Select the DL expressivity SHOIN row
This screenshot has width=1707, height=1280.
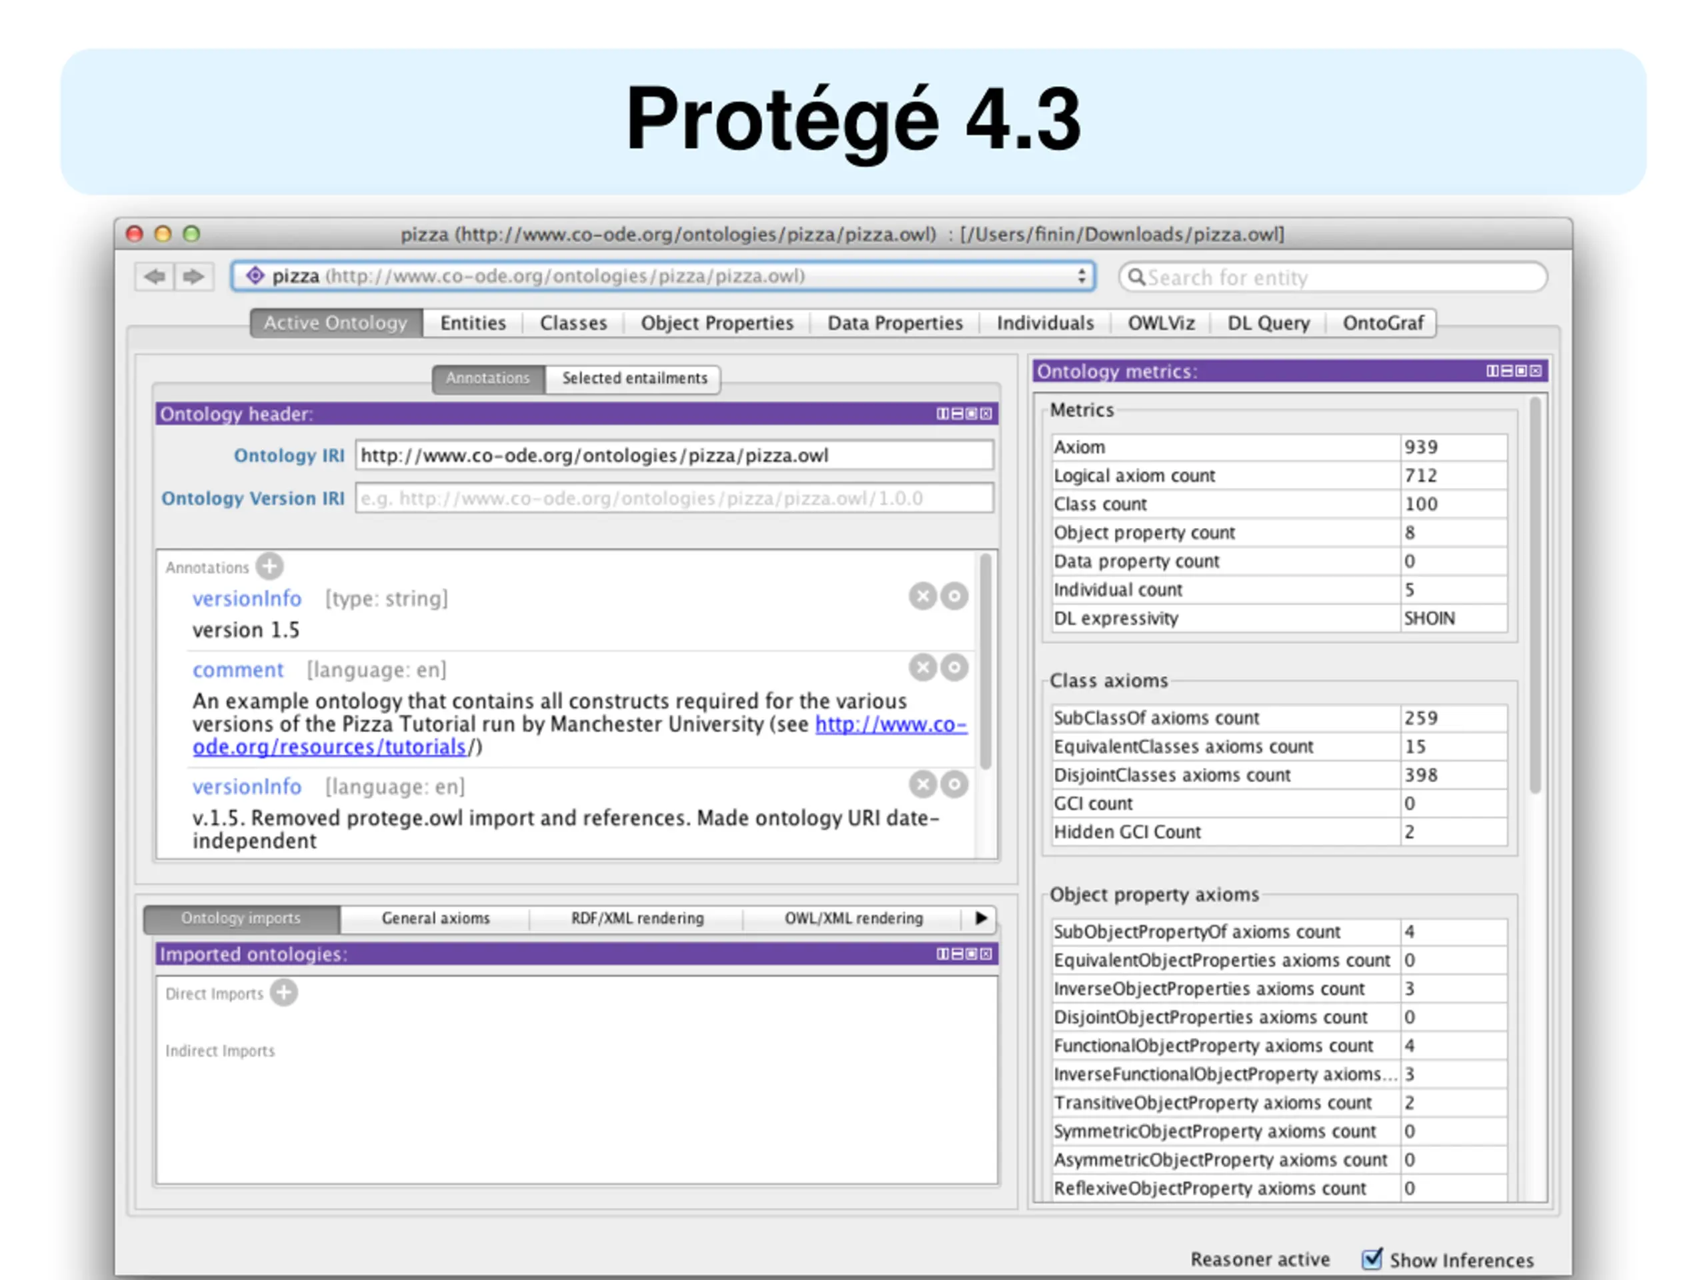point(1280,618)
